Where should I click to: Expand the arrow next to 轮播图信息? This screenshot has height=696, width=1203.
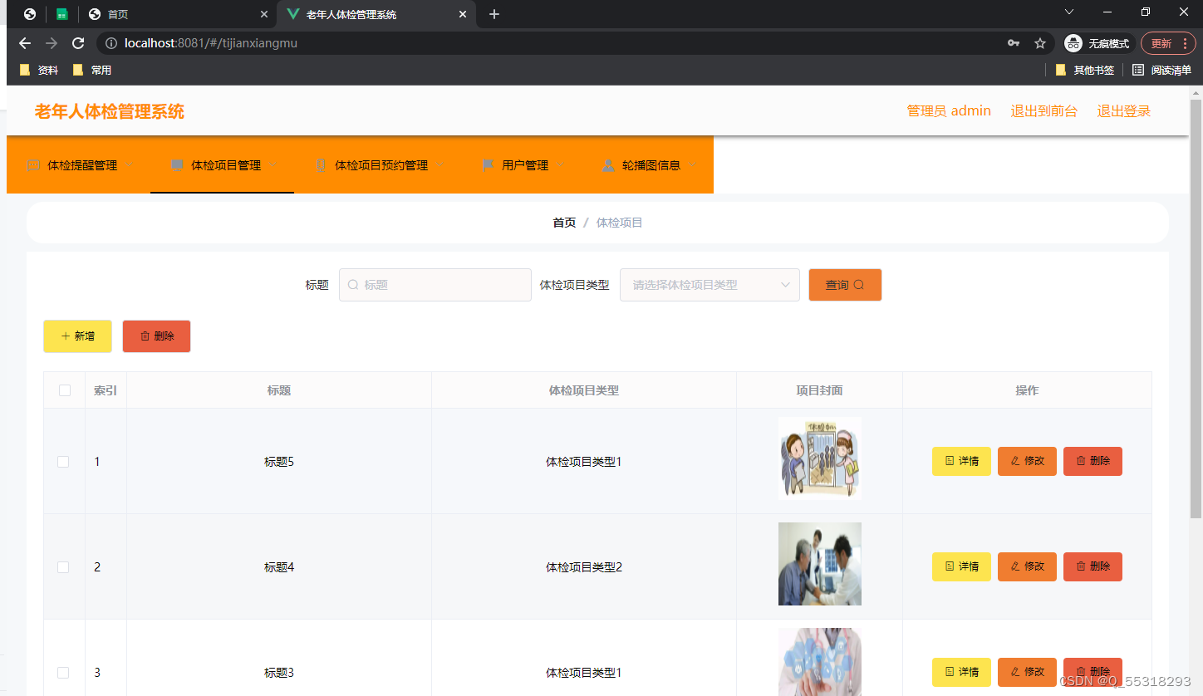[x=693, y=164]
